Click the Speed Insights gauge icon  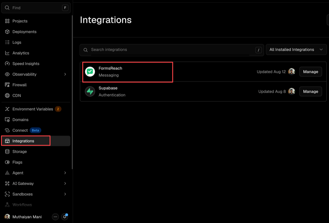click(7, 64)
